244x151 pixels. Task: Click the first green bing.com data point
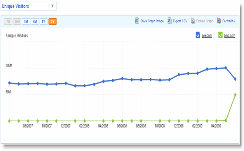pyautogui.click(x=9, y=121)
